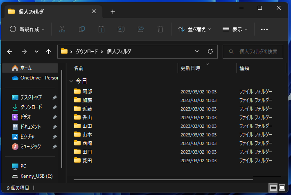Open the 表示 view menu
Viewport: 291px width, 195px height.
pos(235,29)
